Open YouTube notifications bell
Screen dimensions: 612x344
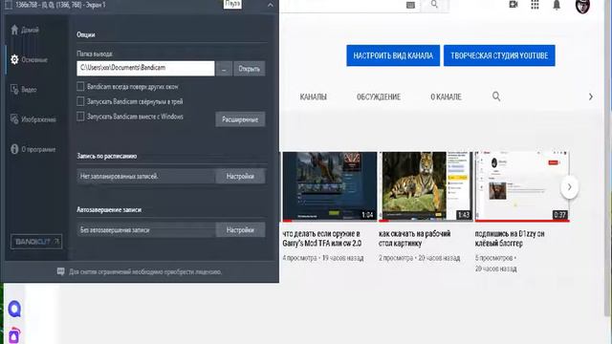pos(557,5)
